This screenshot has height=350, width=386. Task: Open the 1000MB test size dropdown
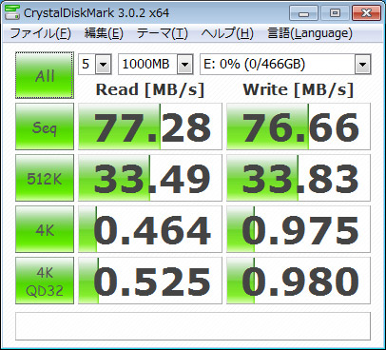(156, 65)
